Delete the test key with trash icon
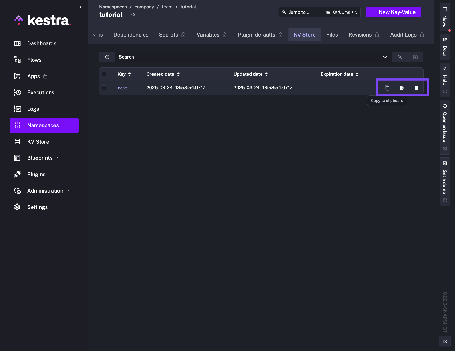The image size is (455, 351). (x=416, y=88)
